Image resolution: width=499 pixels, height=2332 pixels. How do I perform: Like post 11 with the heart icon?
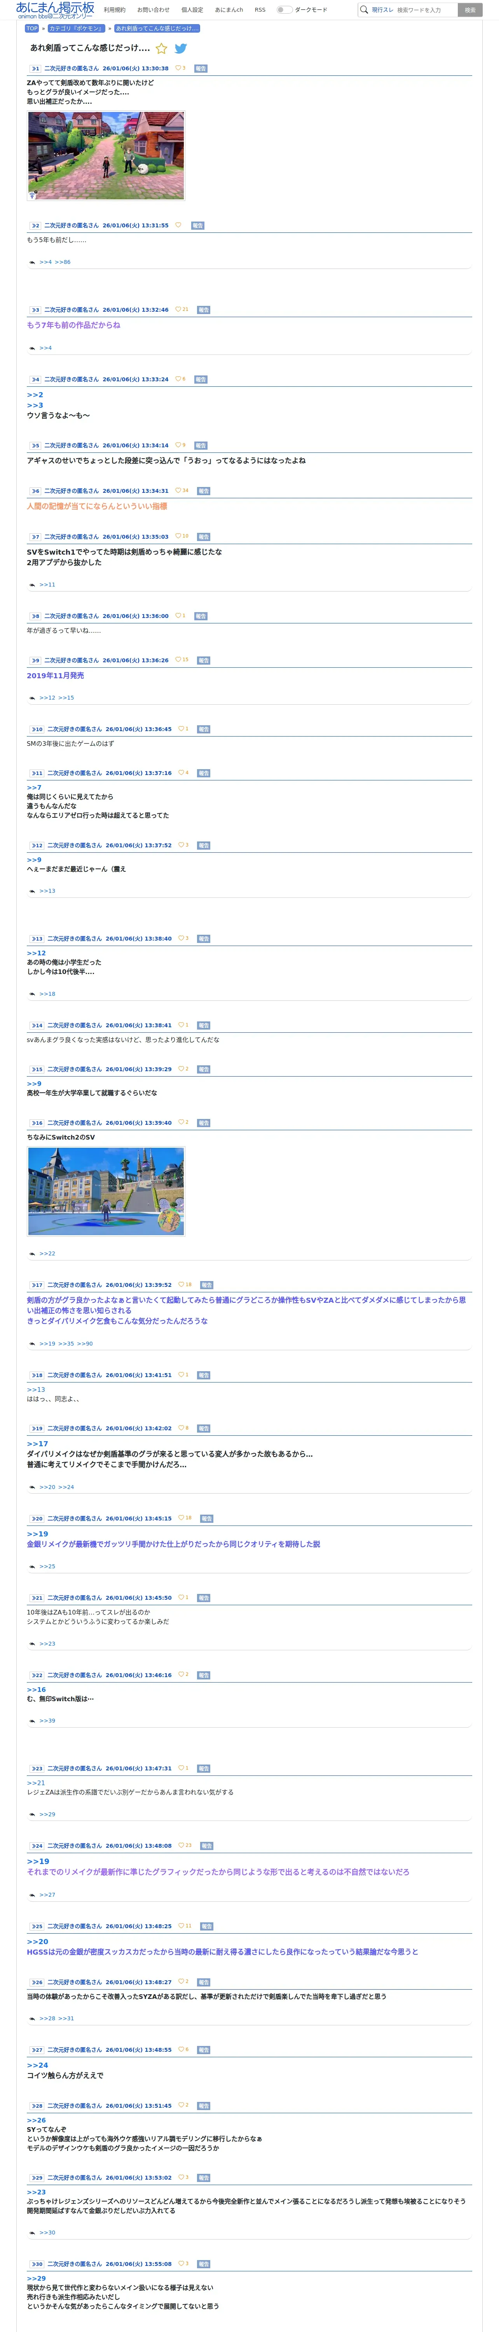point(181,773)
